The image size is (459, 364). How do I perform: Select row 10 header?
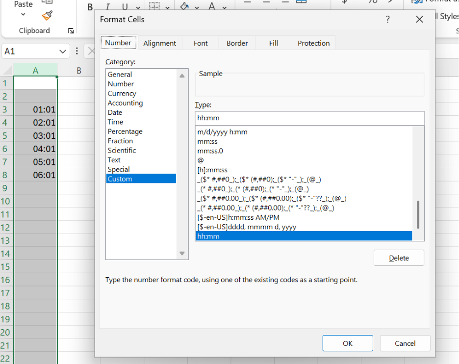[x=5, y=201]
